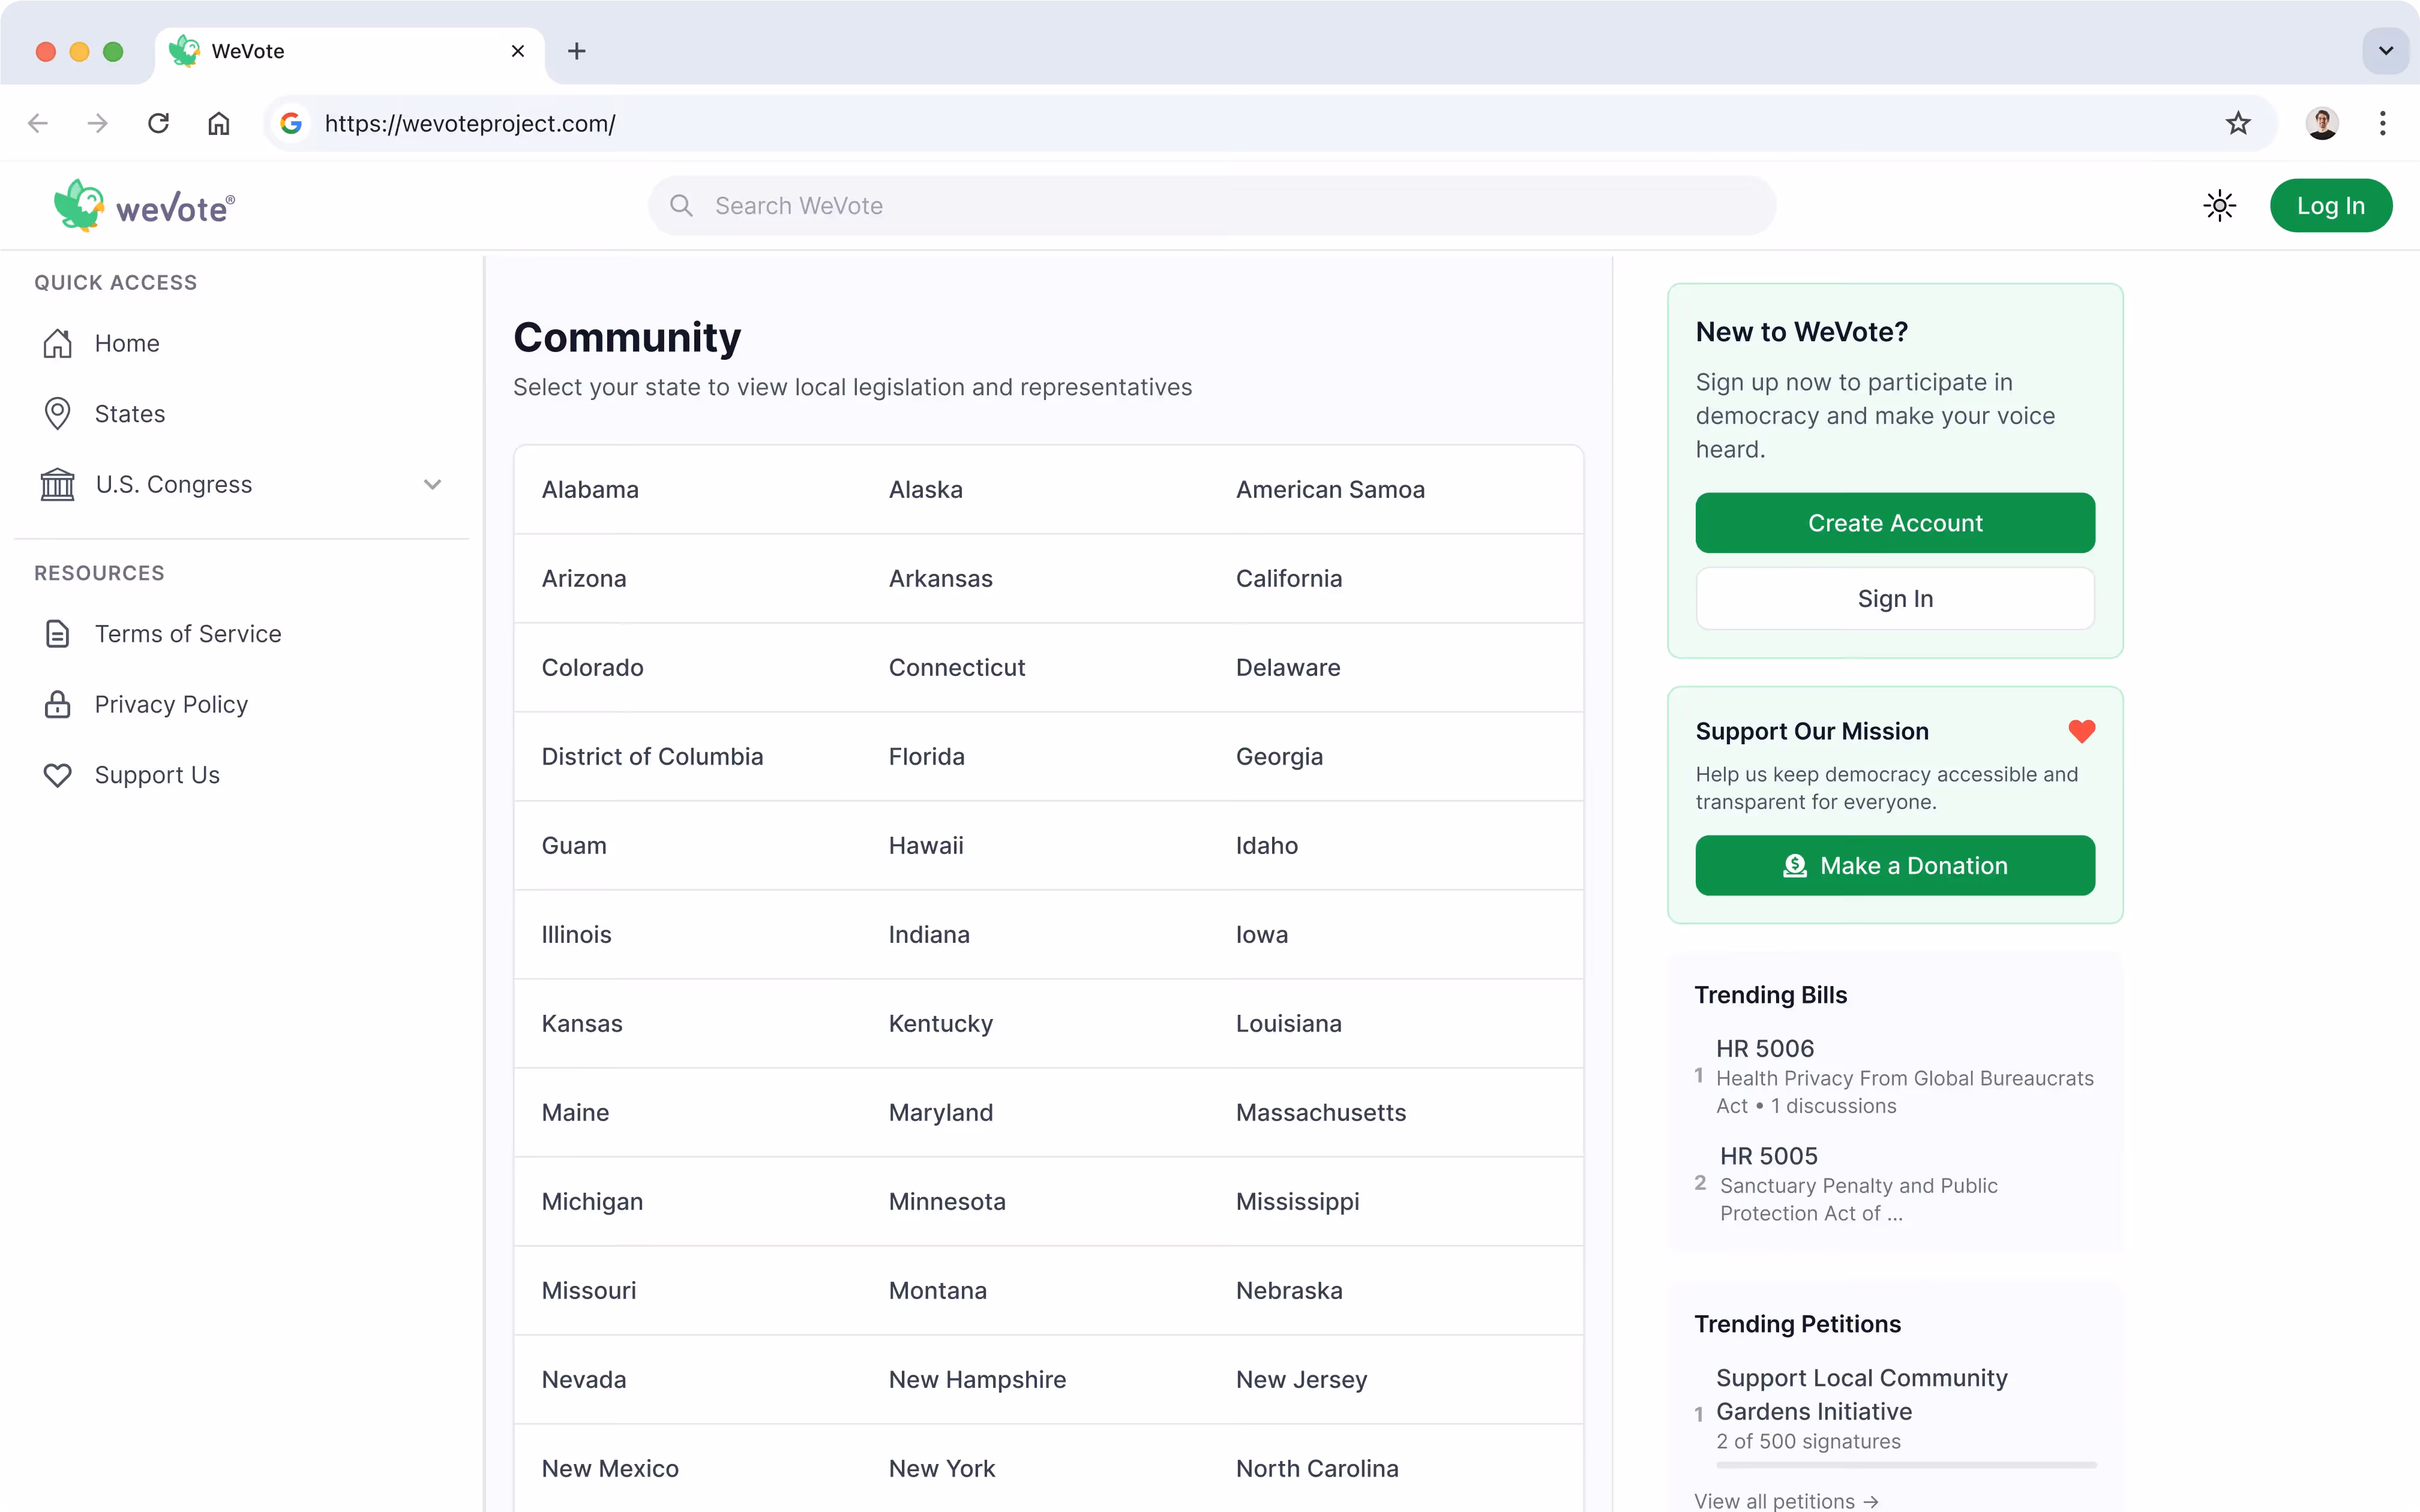Select Illinois from the state list
The width and height of the screenshot is (2420, 1512).
pyautogui.click(x=575, y=935)
